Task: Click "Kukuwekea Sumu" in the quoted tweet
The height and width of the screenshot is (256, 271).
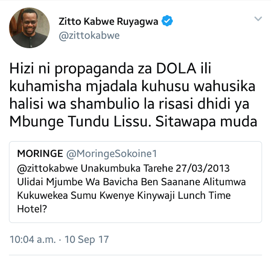Action: pos(57,195)
